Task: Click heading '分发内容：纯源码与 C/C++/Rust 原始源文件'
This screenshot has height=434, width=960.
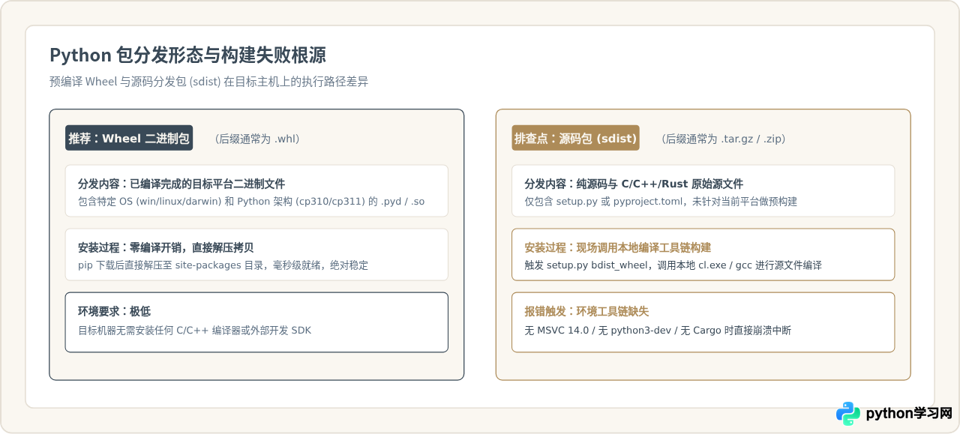Action: tap(634, 184)
